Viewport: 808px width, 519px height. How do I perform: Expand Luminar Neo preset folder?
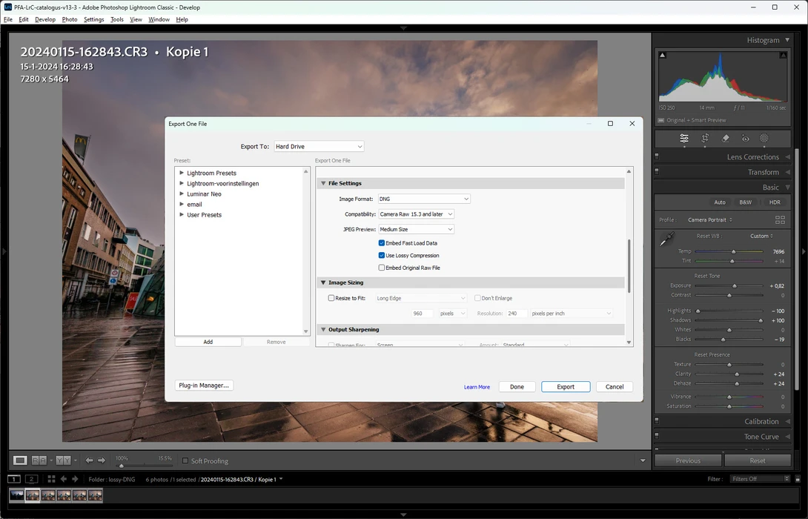click(182, 194)
